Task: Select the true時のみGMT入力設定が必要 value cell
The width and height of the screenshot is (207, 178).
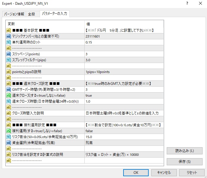Action: (x=124, y=84)
